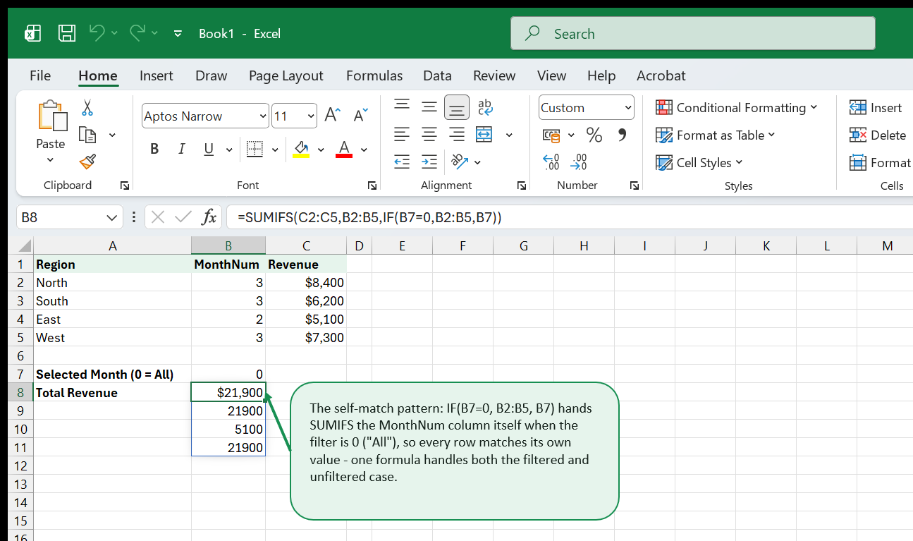Switch to the Insert tab
This screenshot has width=913, height=541.
click(157, 75)
